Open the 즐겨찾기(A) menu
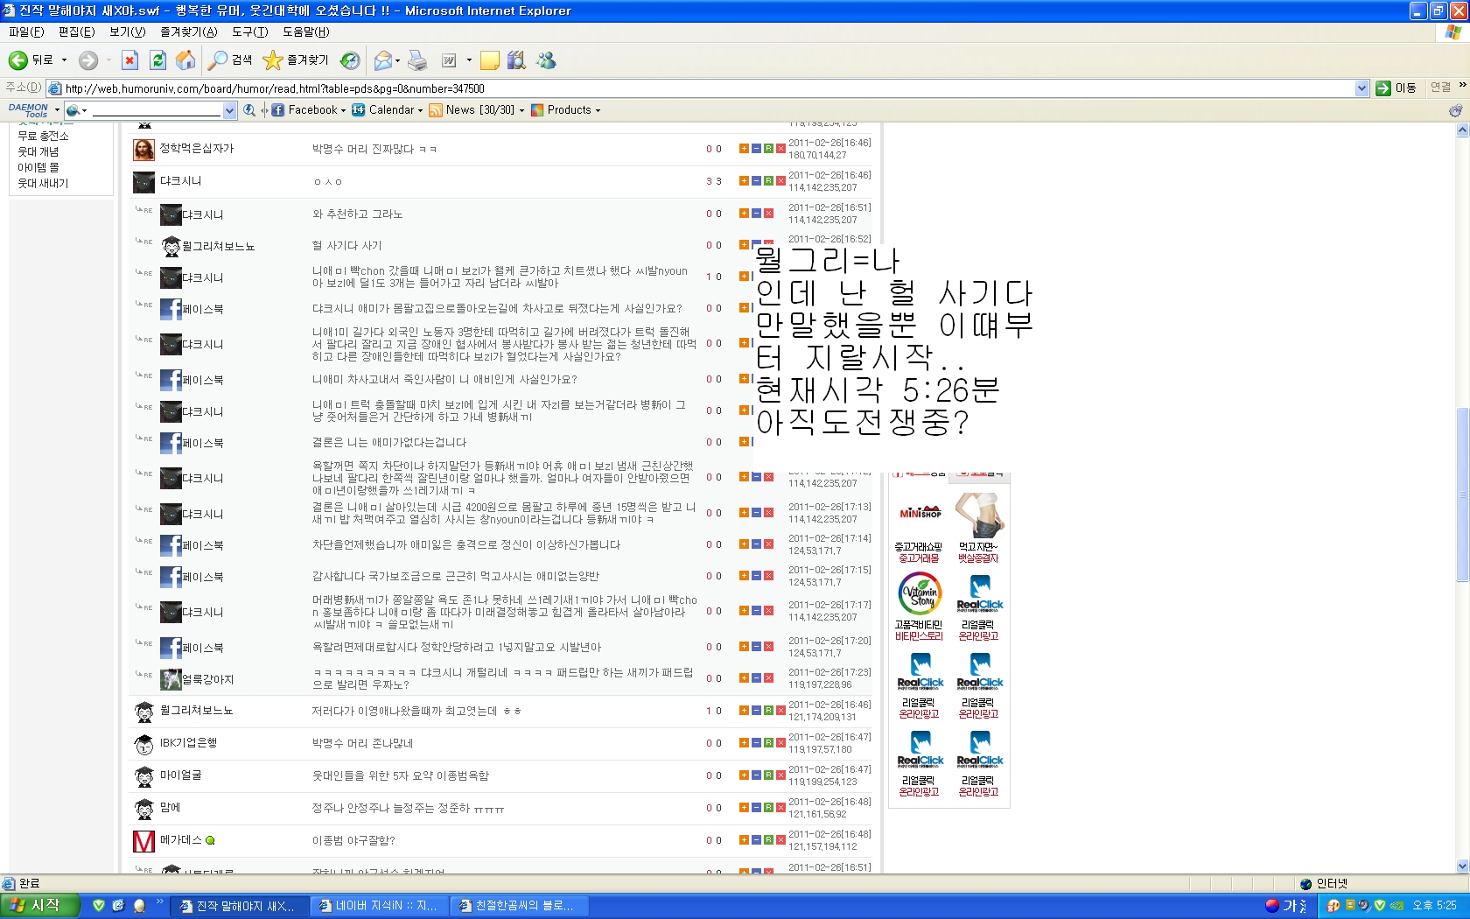Screen dimensions: 1470x919 188,32
